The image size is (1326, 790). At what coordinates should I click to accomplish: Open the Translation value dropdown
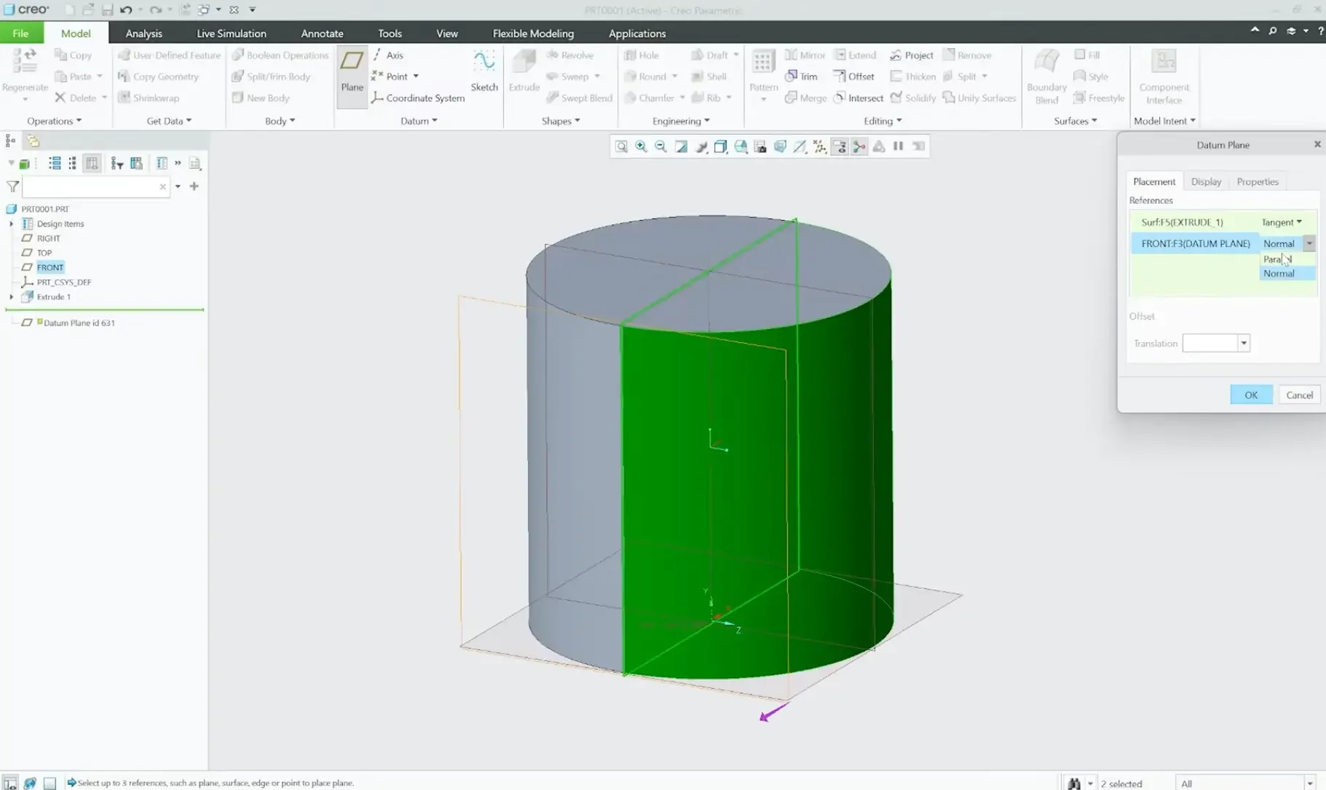(1244, 343)
